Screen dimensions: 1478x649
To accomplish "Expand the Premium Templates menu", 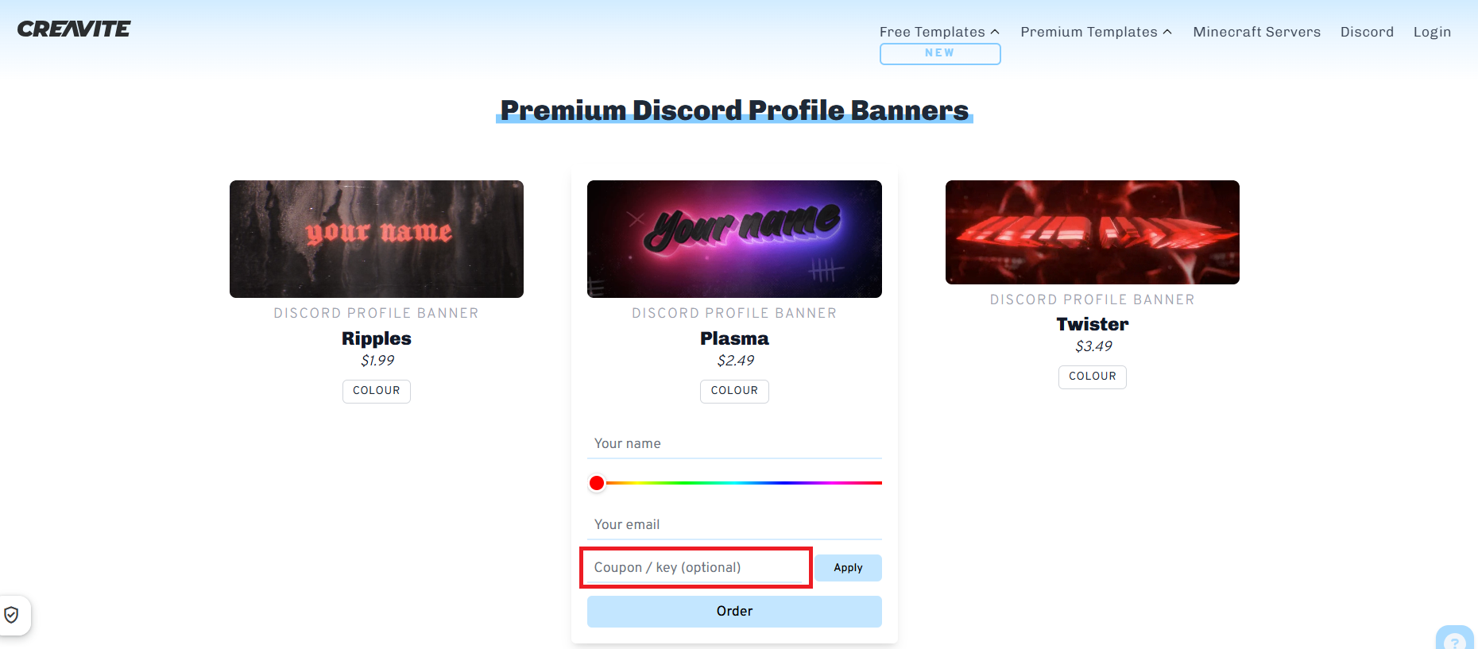I will point(1096,32).
